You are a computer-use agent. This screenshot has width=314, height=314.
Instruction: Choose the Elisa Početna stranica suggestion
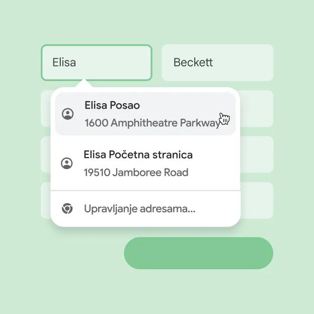click(145, 163)
